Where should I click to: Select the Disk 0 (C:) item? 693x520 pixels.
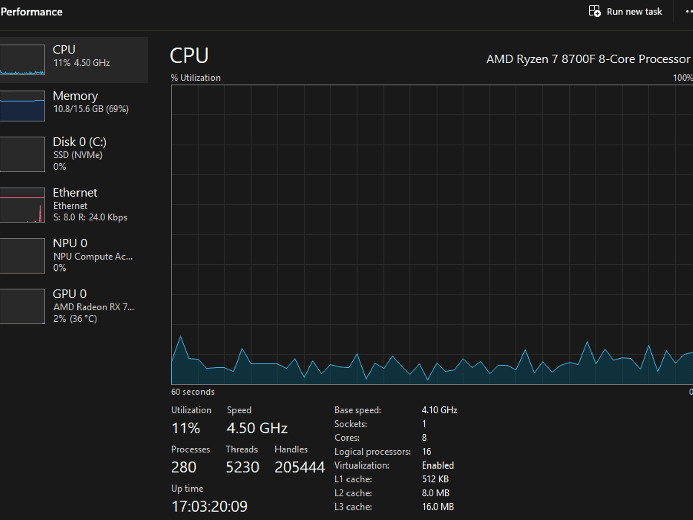click(x=74, y=154)
